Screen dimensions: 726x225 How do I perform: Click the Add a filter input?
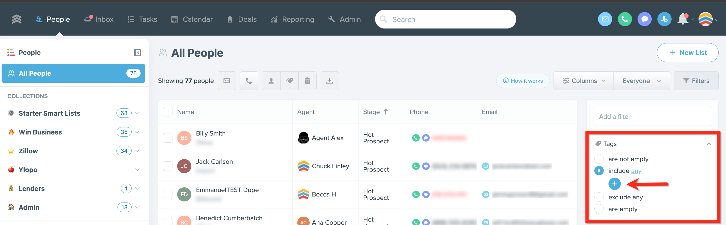pyautogui.click(x=652, y=116)
